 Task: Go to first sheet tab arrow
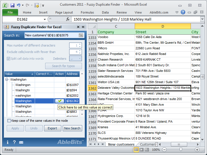coord(90,144)
